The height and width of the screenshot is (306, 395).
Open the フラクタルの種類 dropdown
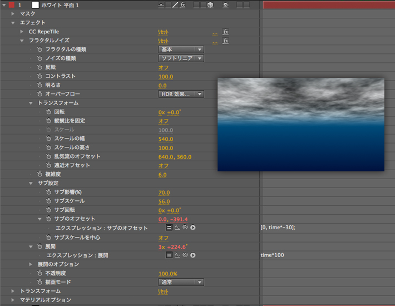coord(181,50)
